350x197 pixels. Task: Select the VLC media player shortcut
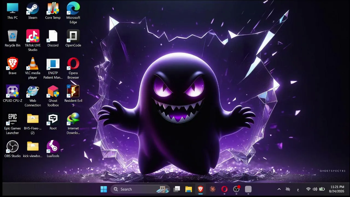pos(33,68)
